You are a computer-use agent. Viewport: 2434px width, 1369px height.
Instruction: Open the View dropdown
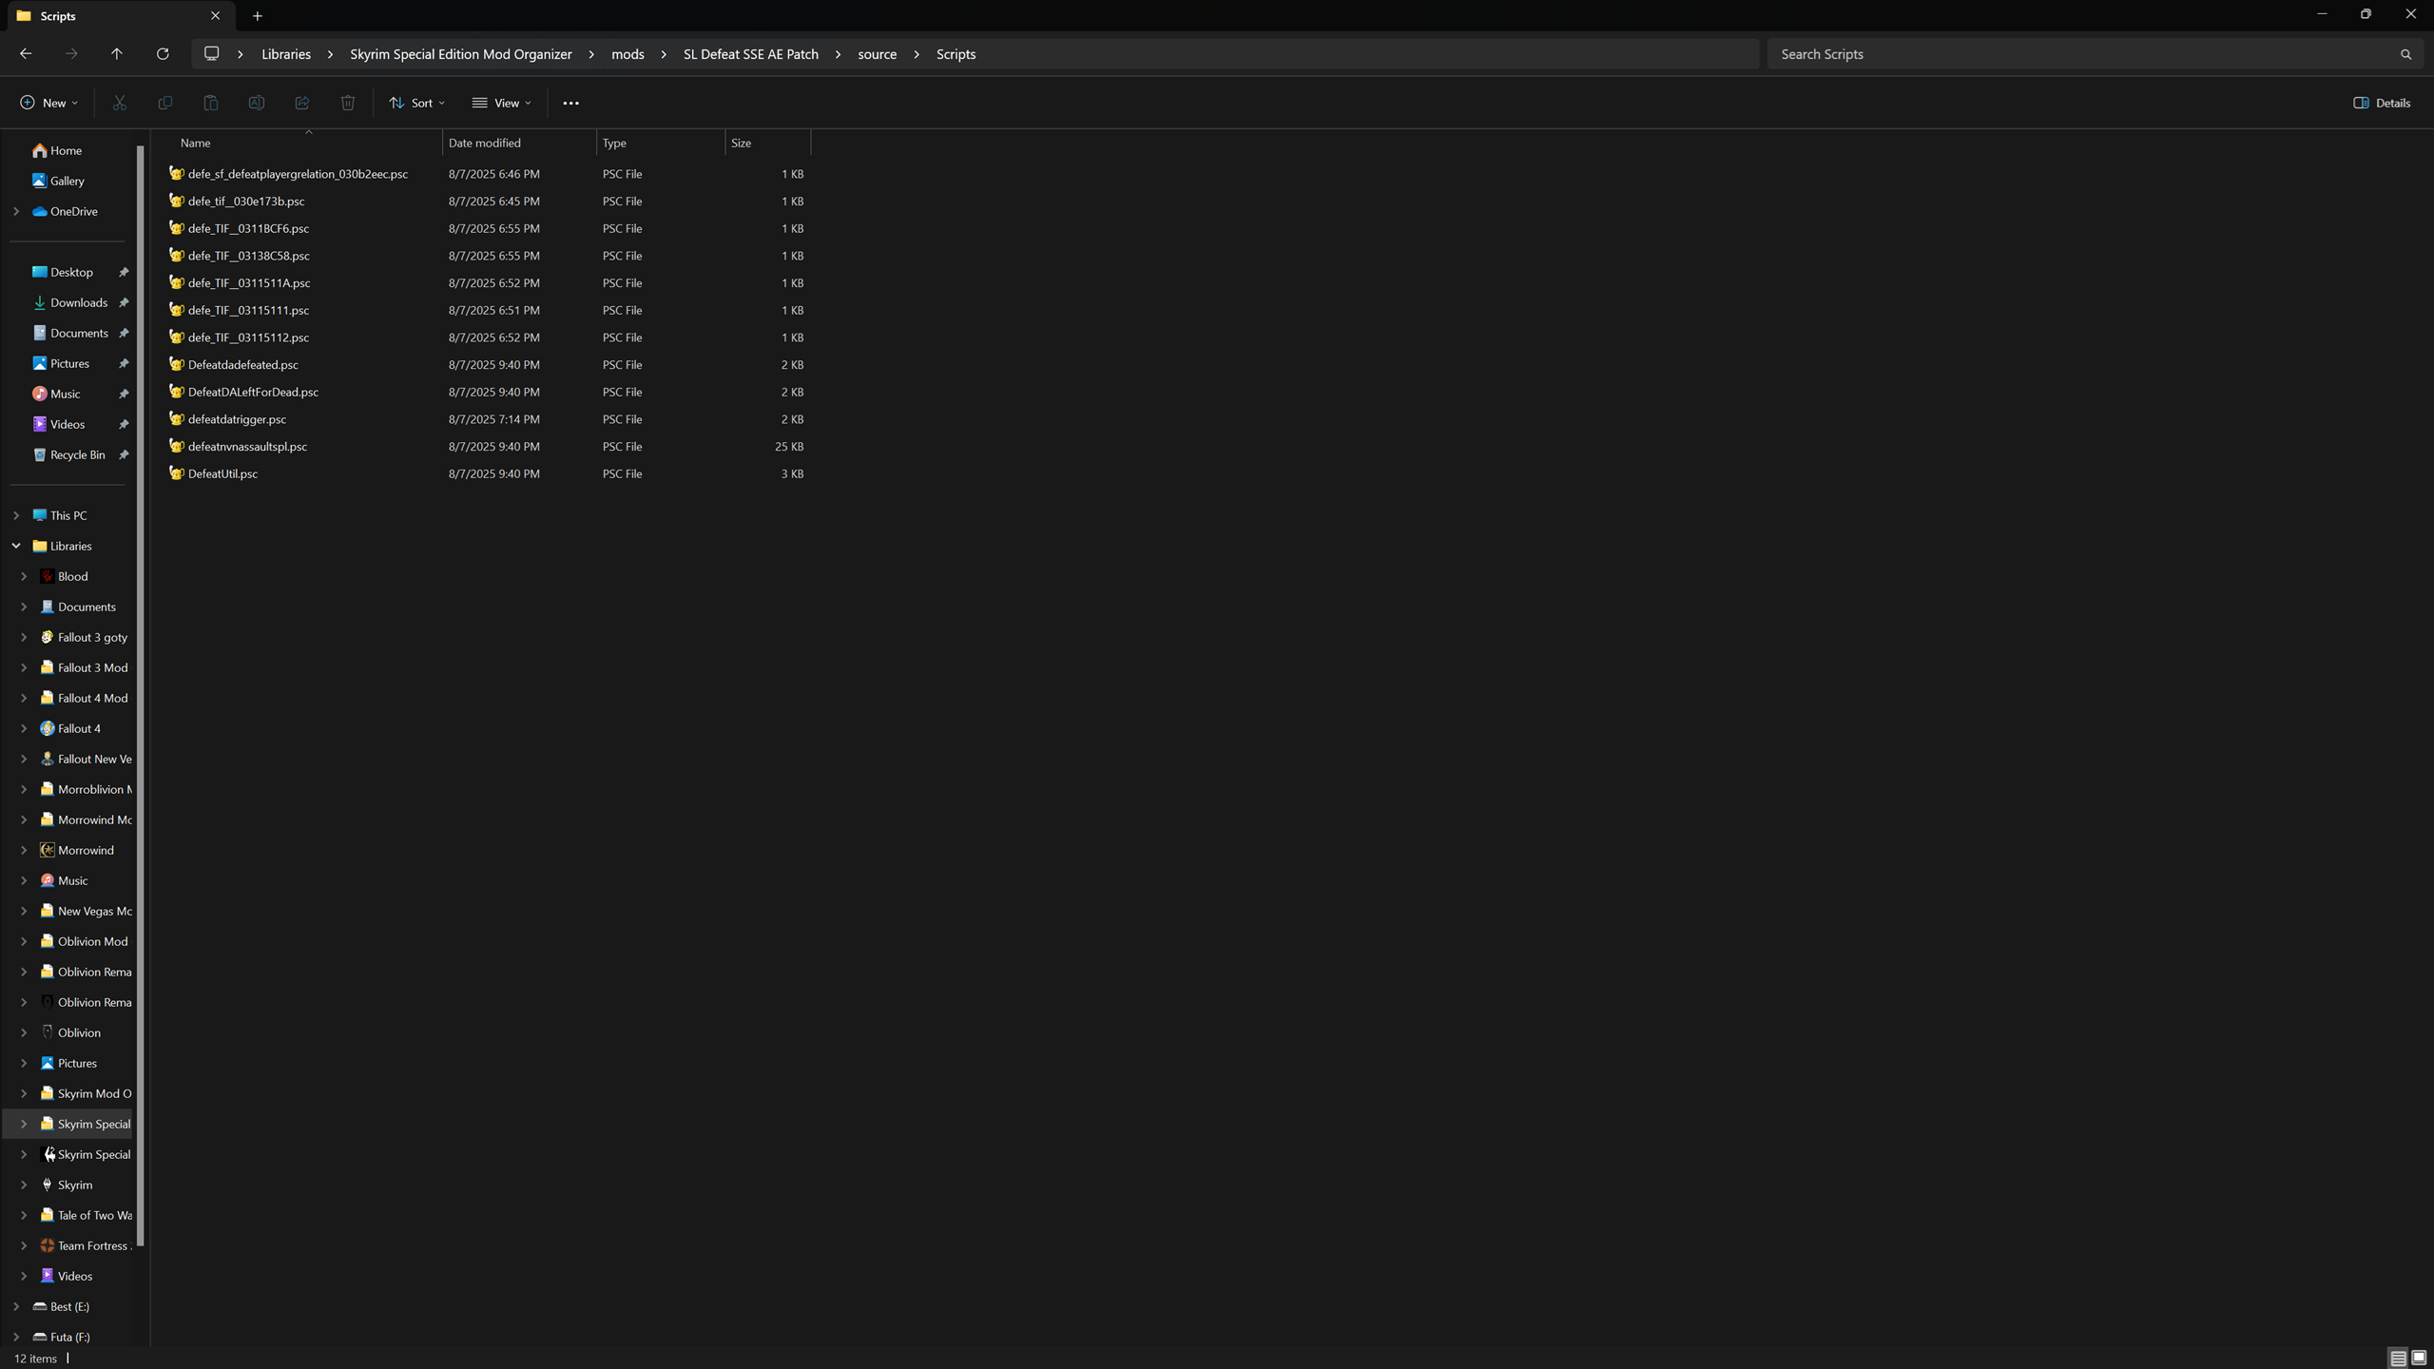click(x=502, y=103)
